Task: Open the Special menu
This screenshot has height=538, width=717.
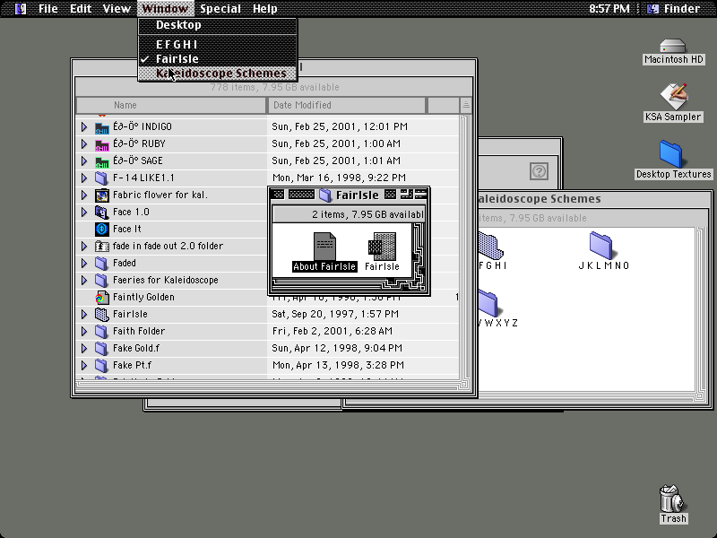Action: (x=220, y=9)
